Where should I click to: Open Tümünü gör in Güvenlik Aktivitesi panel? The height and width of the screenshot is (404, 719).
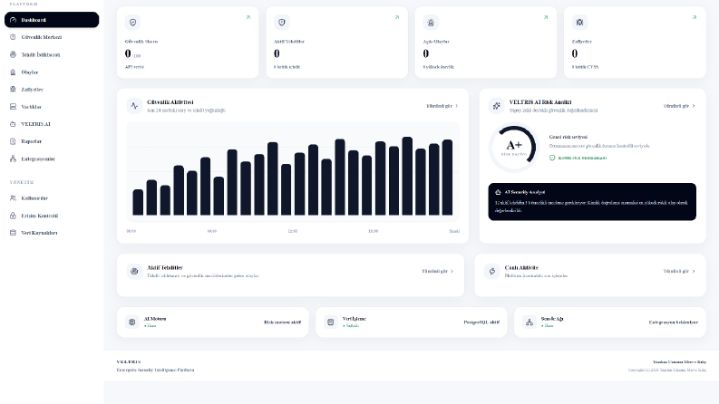(x=442, y=106)
